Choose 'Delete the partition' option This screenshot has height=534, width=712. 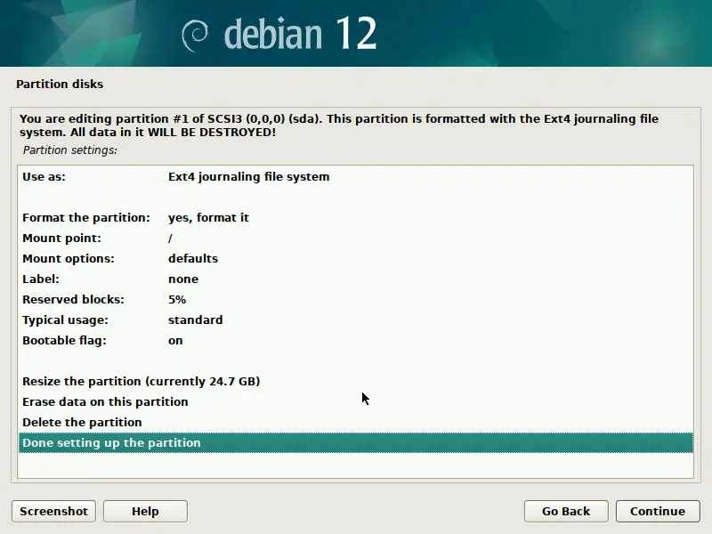coord(355,422)
